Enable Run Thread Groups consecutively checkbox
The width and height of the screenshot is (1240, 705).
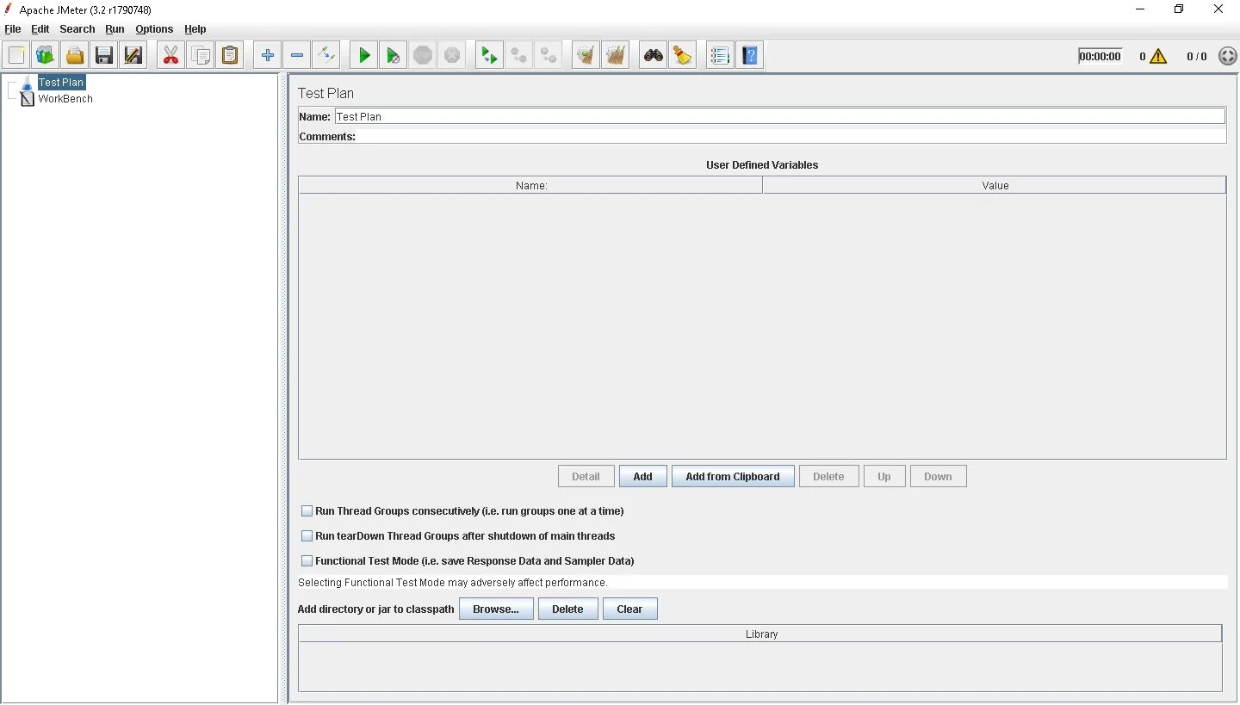click(x=307, y=511)
